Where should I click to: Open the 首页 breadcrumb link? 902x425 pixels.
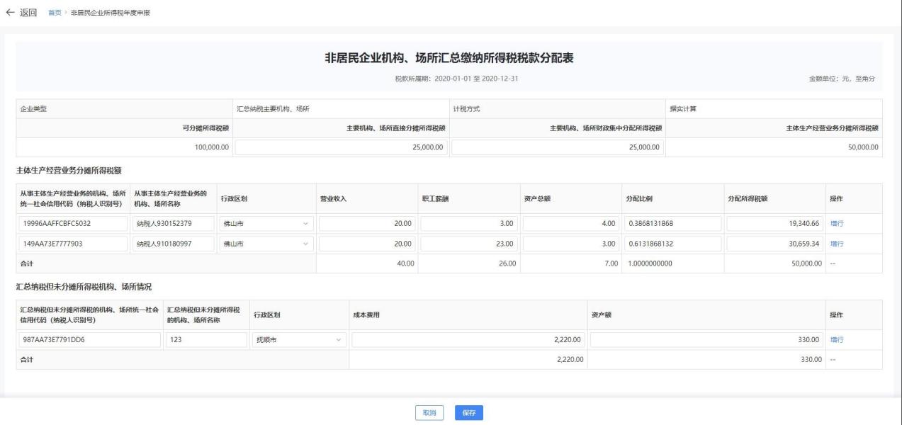point(54,14)
